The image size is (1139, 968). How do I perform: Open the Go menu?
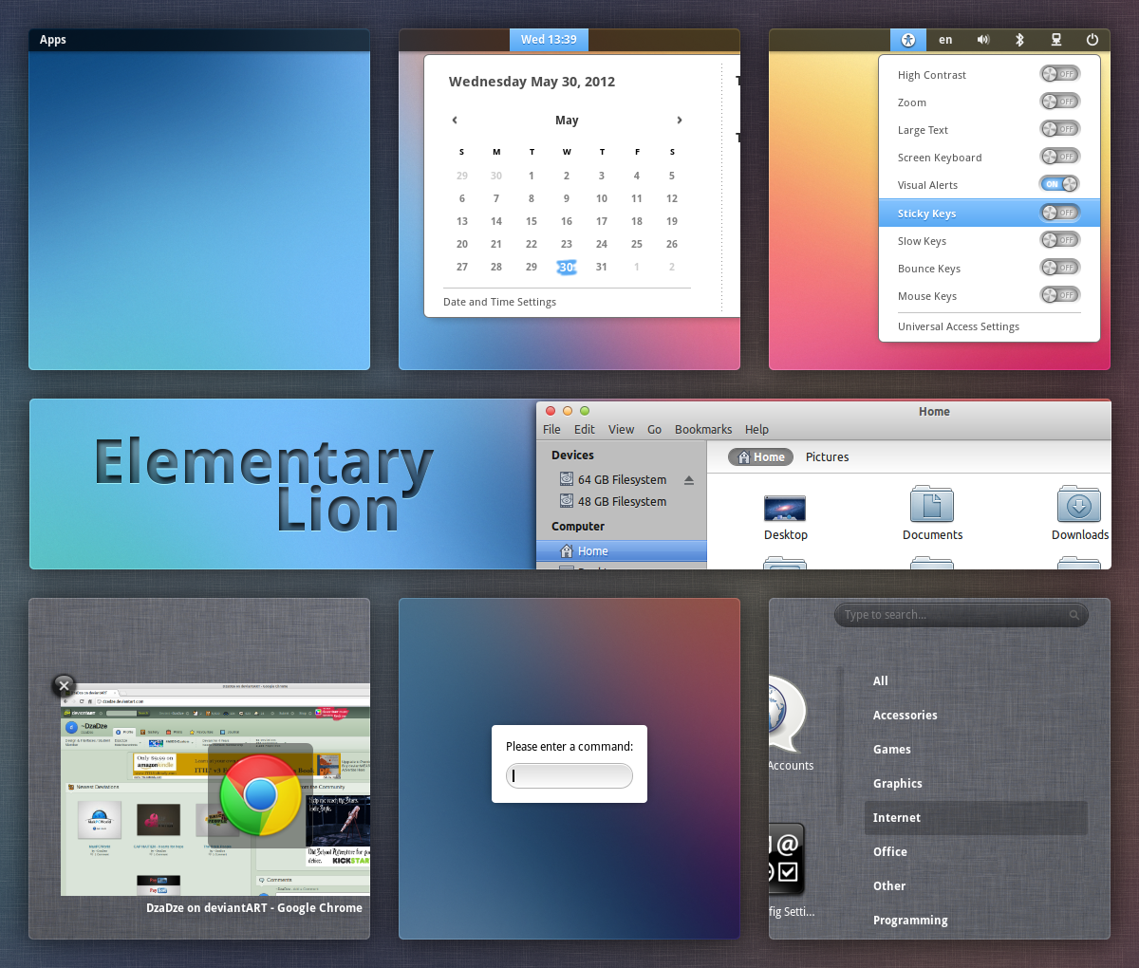pos(655,430)
